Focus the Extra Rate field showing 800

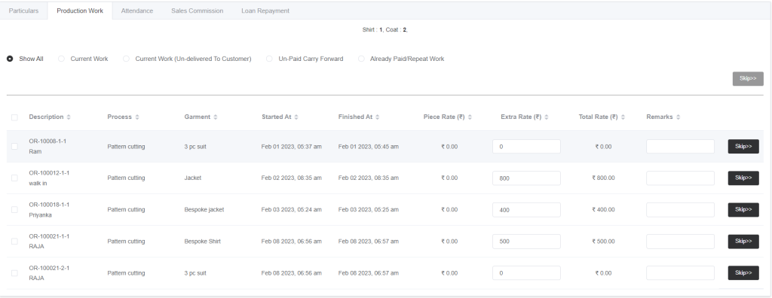[x=526, y=178]
